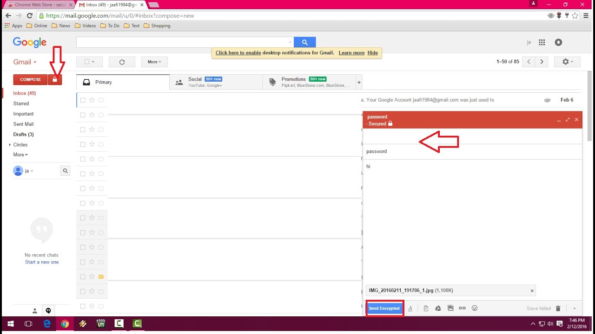Screen dimensions: 595x334
Task: Hide the desktop notifications banner
Action: coord(373,53)
